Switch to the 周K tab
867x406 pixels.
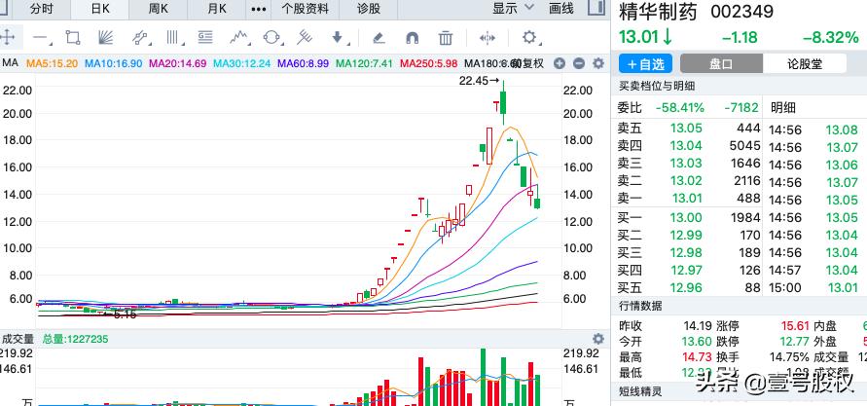click(159, 9)
